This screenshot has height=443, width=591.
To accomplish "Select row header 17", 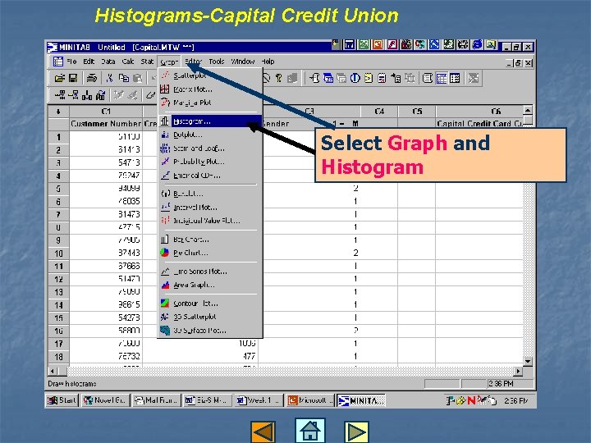I will tap(58, 344).
